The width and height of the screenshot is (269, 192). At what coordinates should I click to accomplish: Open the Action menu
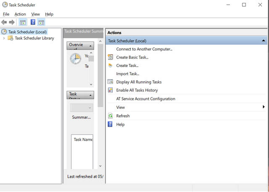coord(20,14)
